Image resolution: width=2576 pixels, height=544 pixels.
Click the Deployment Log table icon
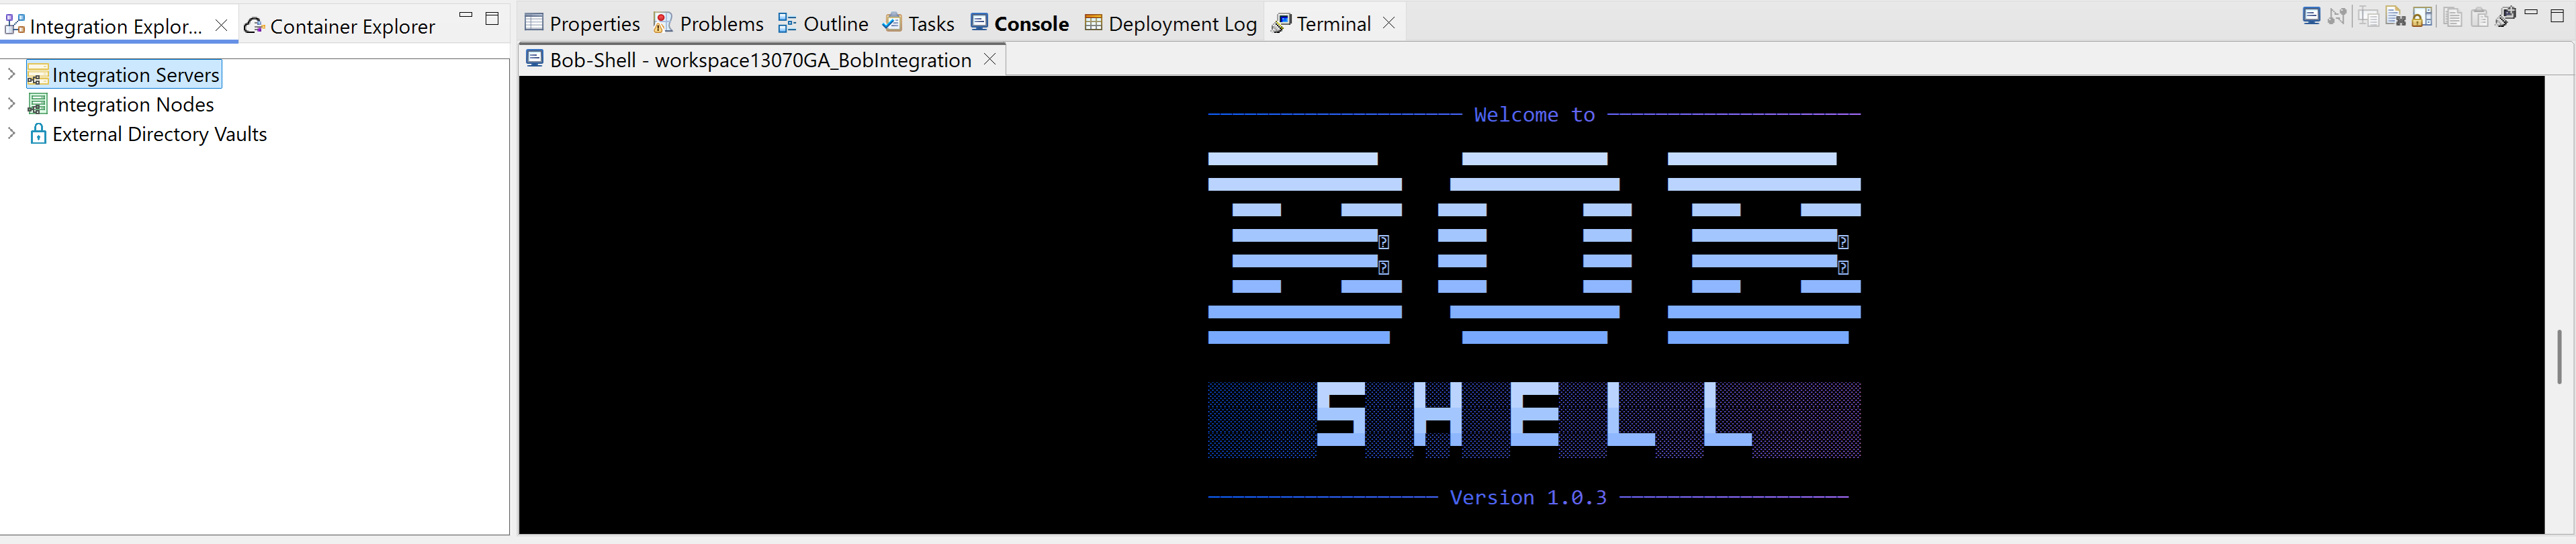pos(1094,22)
